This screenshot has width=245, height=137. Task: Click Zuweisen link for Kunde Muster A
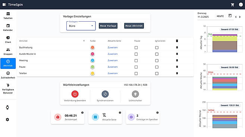click(x=113, y=54)
